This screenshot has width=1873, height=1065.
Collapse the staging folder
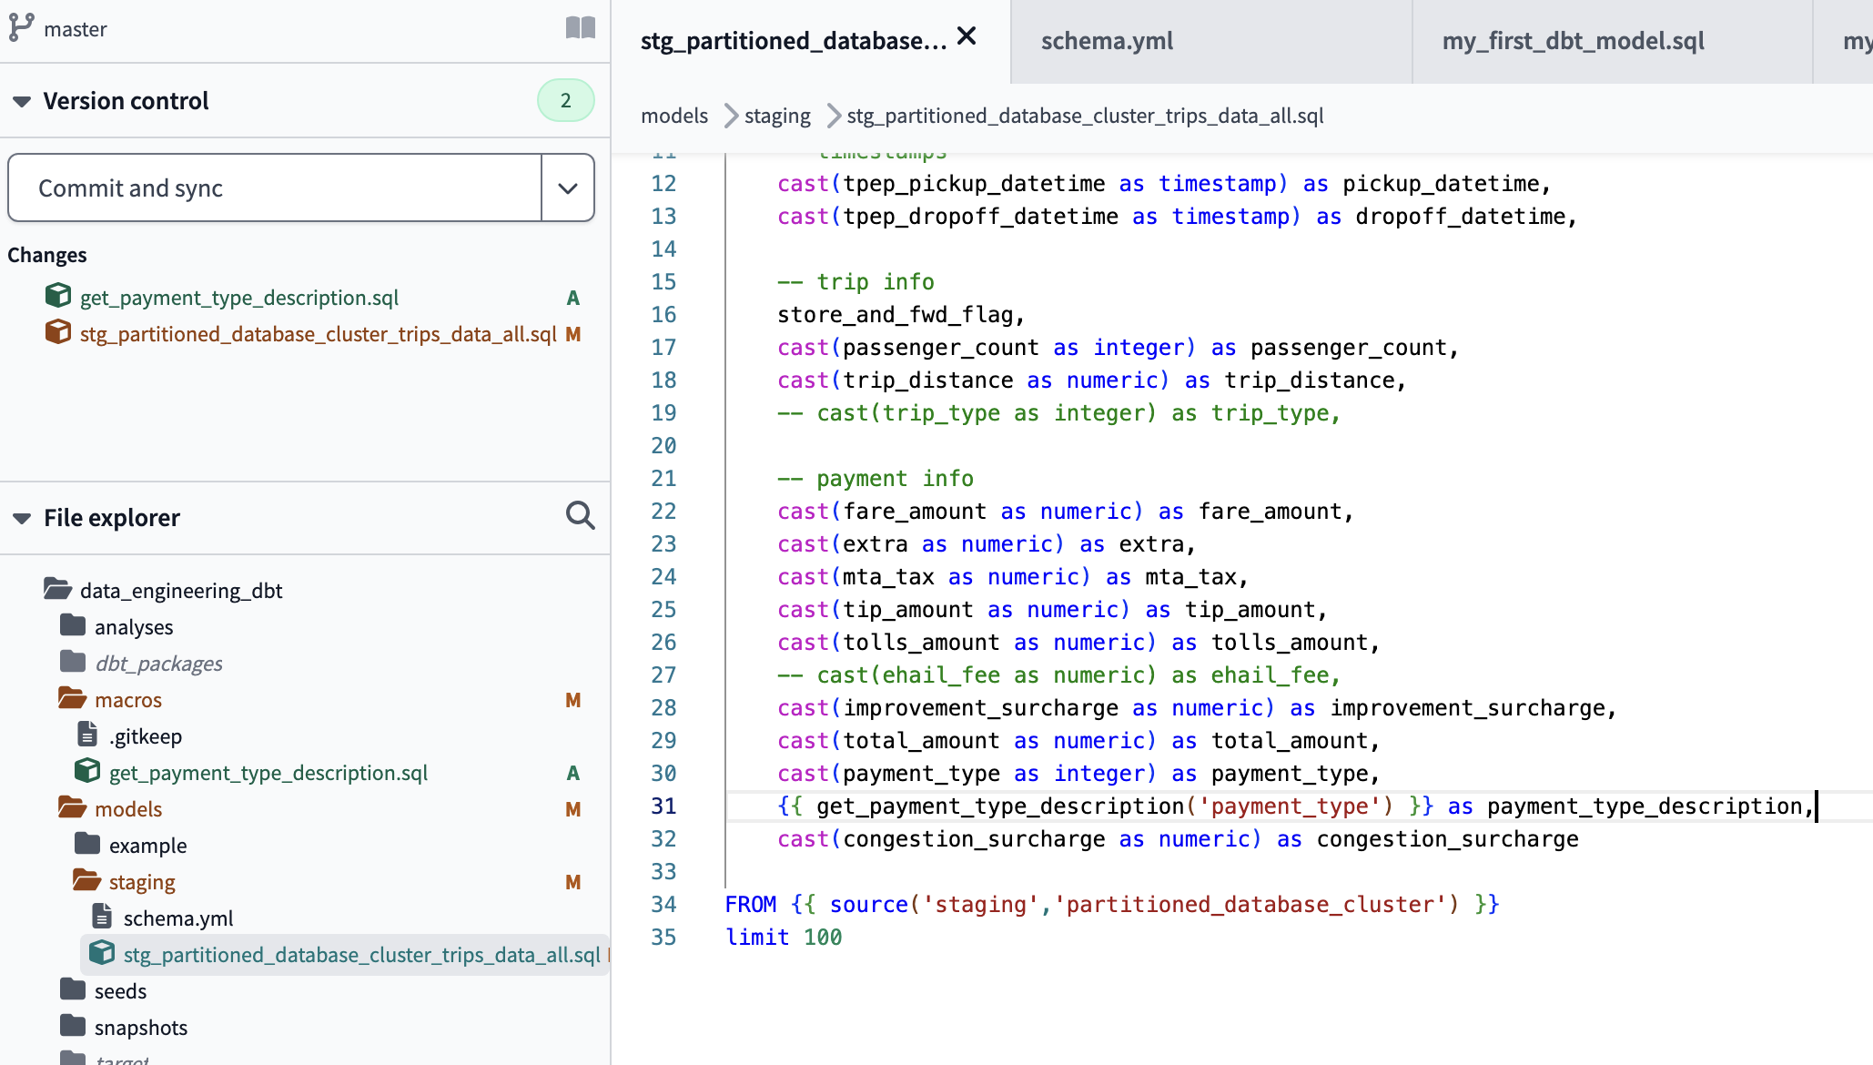pos(142,882)
